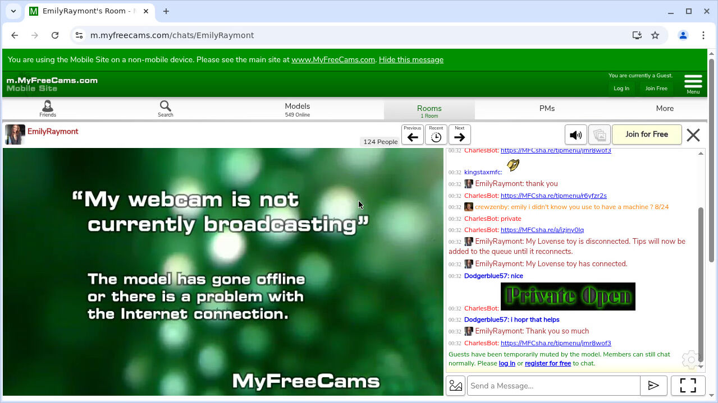Hide the mobile site notice message
718x403 pixels.
click(411, 59)
